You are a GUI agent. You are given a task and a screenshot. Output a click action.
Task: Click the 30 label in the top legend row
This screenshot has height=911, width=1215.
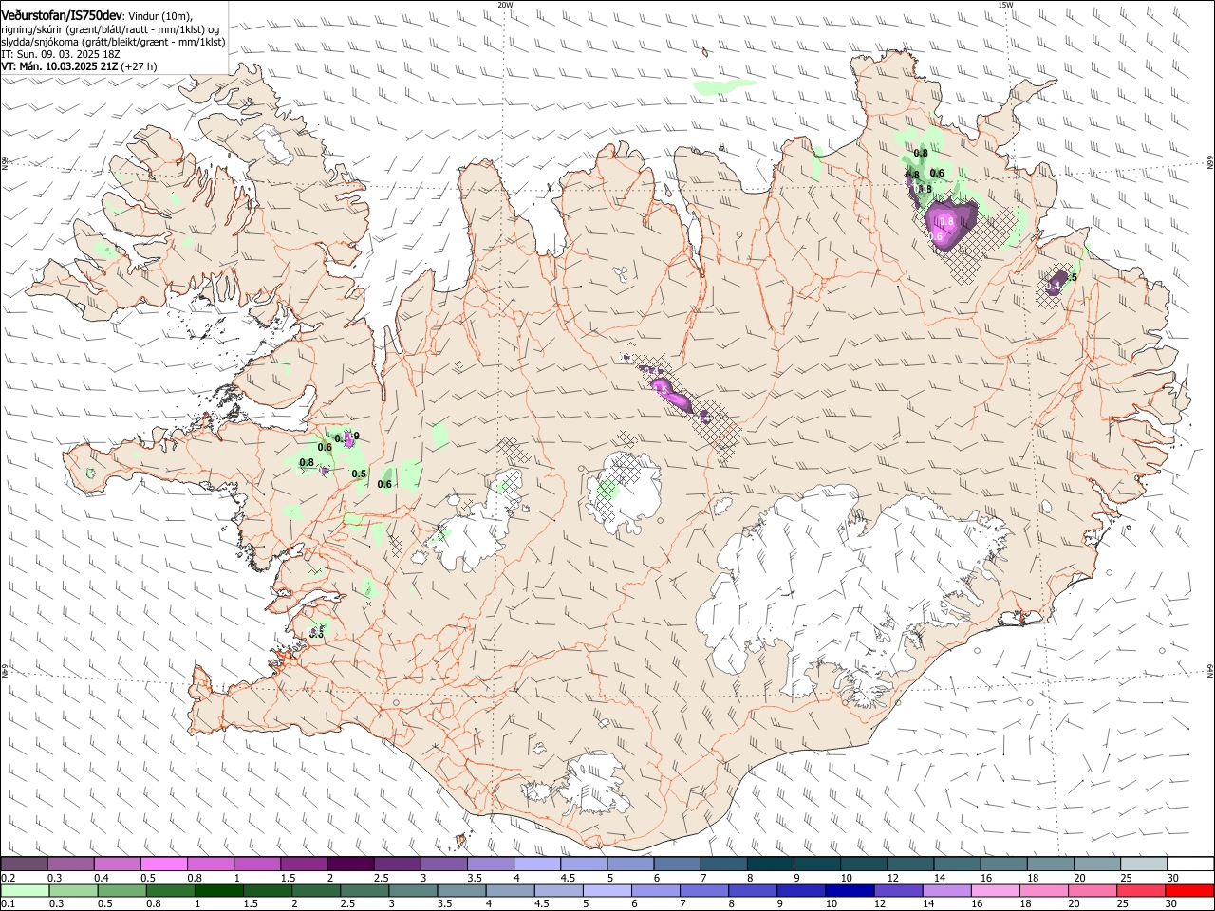point(1173,878)
